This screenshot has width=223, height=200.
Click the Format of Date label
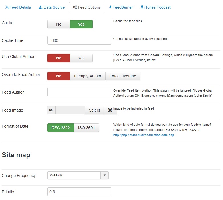point(15,126)
